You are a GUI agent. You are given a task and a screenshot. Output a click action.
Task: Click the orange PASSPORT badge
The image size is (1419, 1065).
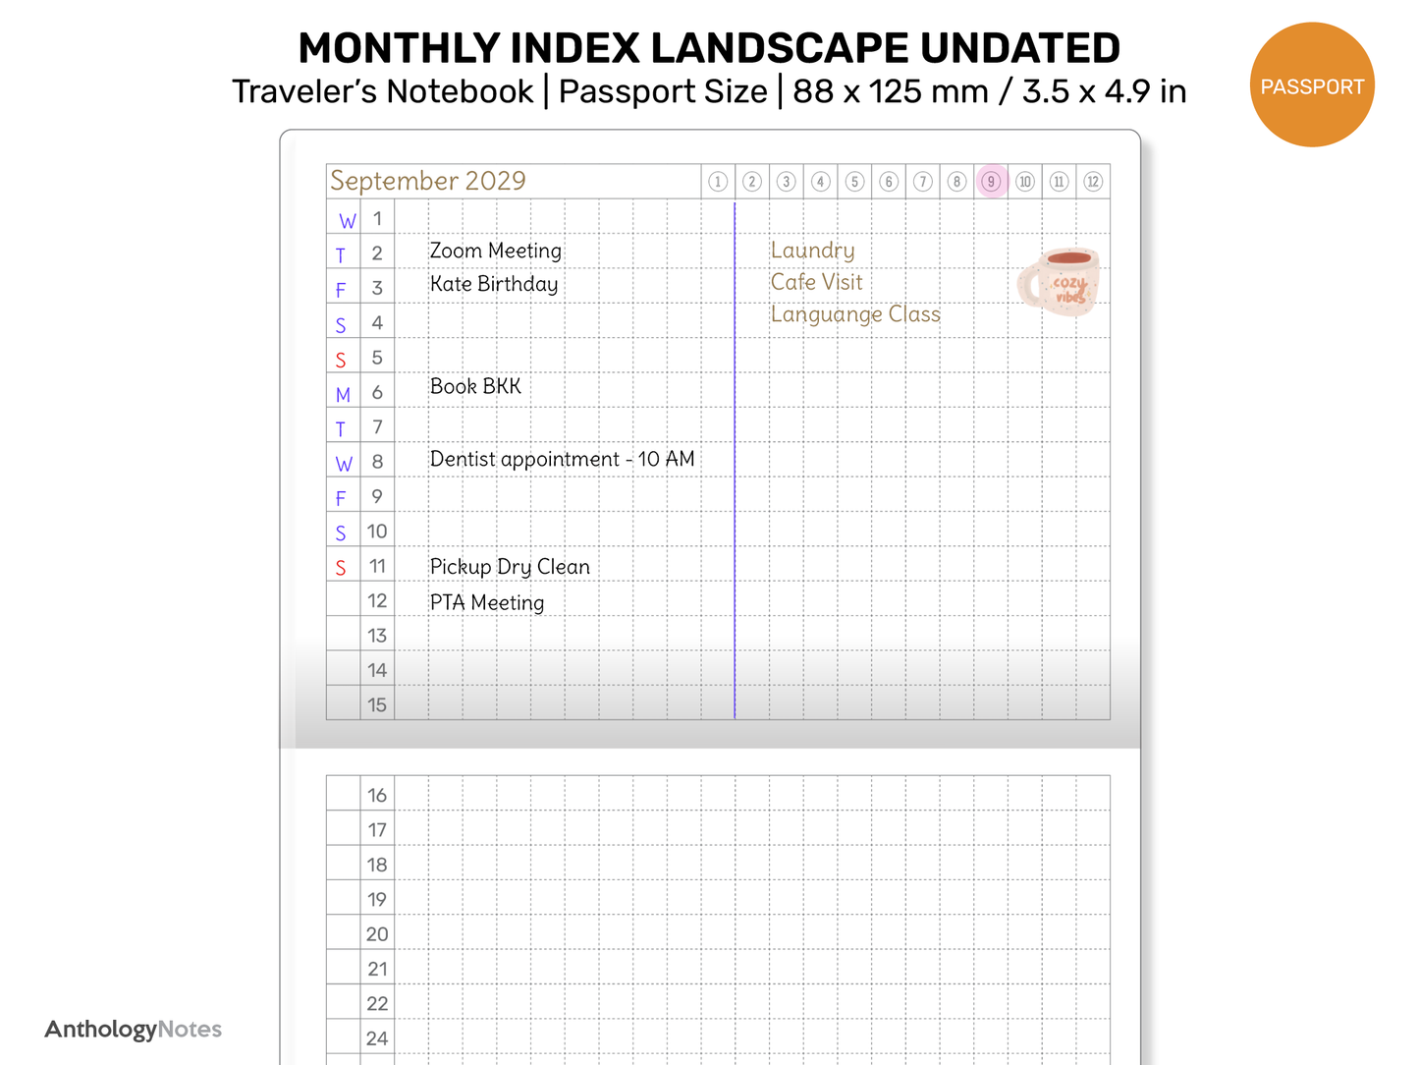[1312, 85]
